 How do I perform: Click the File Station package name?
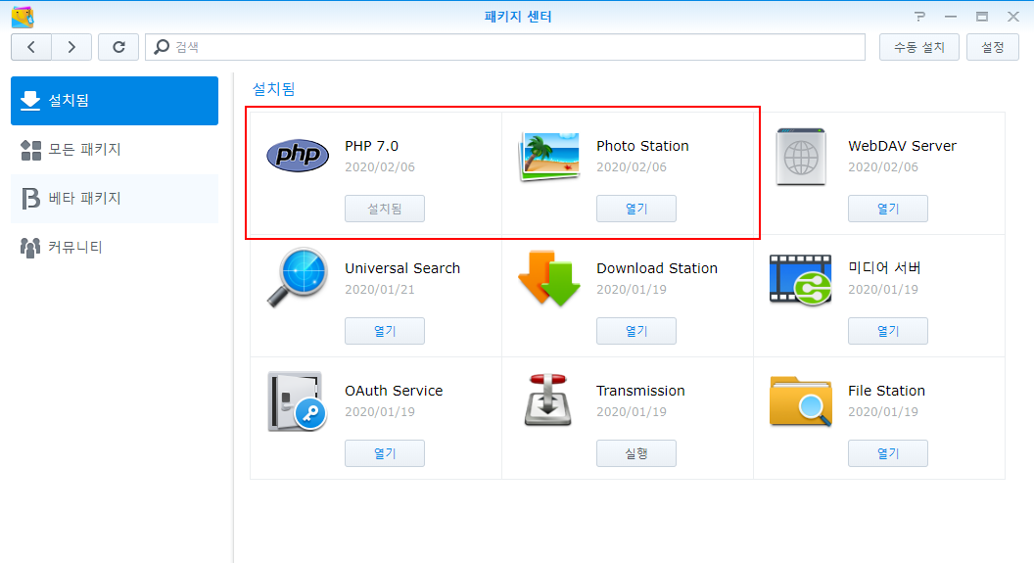(886, 391)
